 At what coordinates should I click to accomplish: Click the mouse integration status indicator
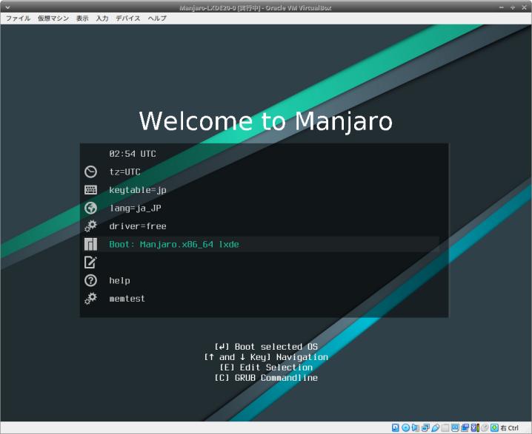click(485, 427)
